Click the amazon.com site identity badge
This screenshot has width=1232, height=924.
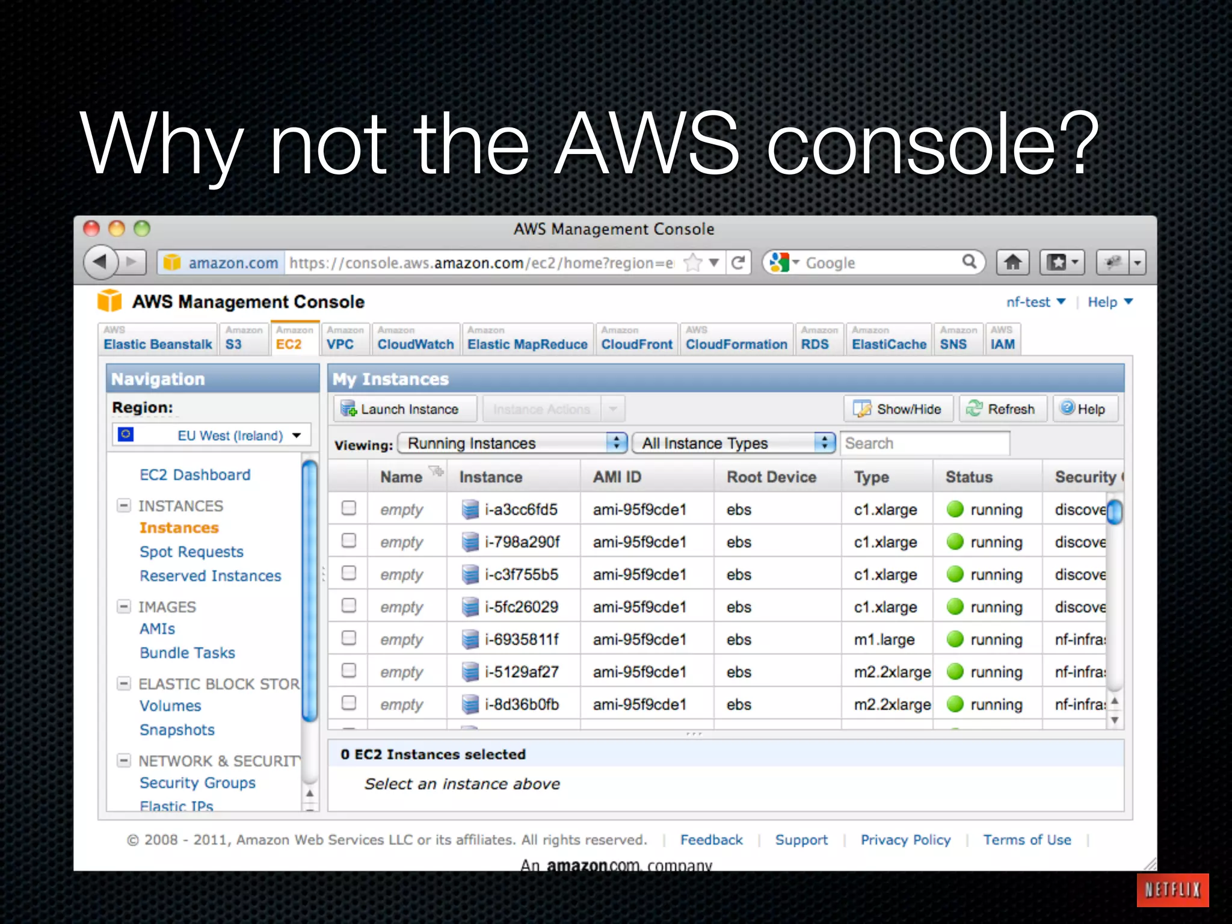point(221,263)
